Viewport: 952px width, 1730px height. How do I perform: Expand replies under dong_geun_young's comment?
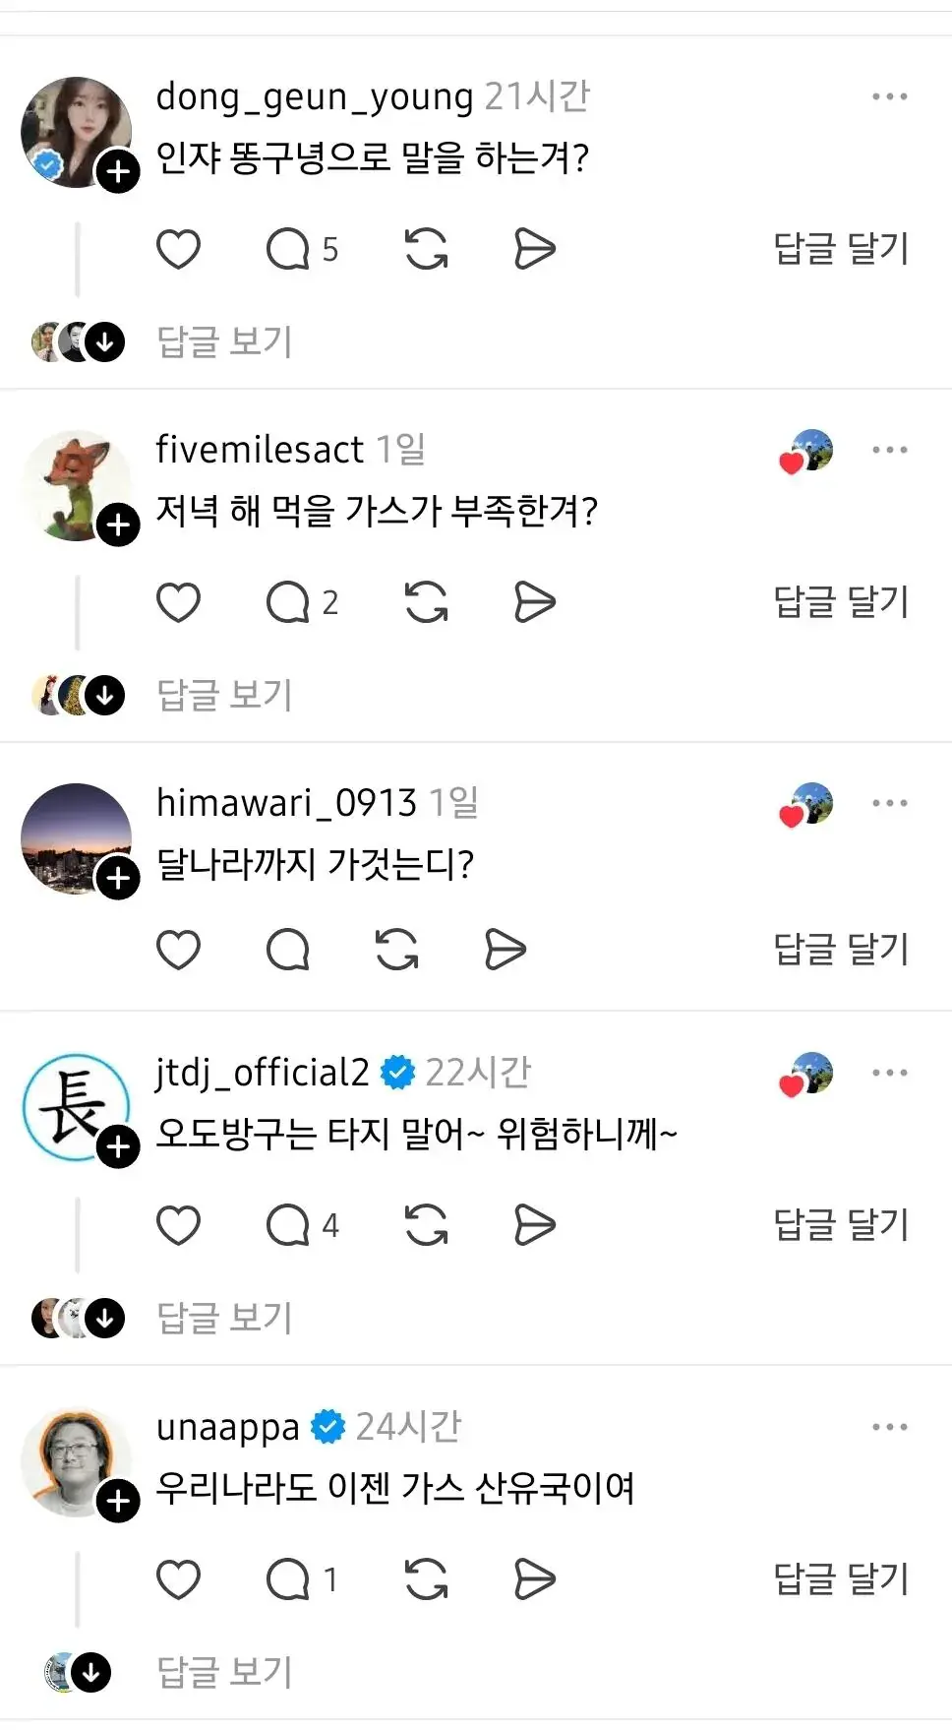click(224, 341)
